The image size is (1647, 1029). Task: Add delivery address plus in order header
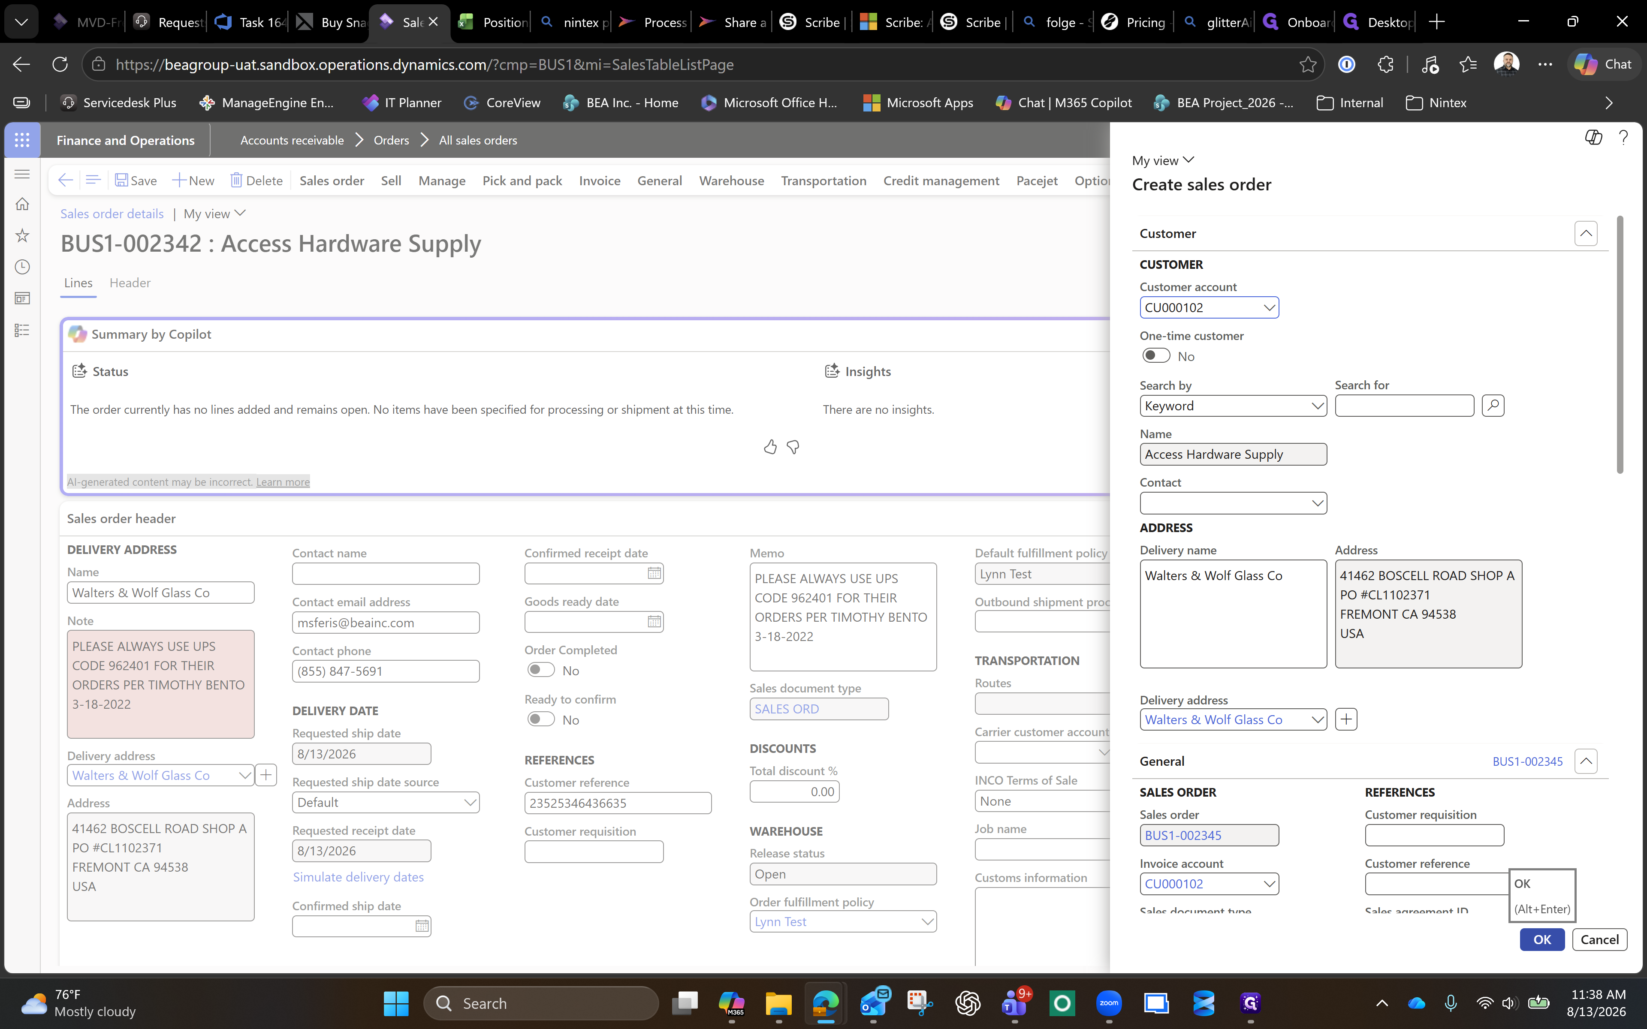pyautogui.click(x=266, y=775)
